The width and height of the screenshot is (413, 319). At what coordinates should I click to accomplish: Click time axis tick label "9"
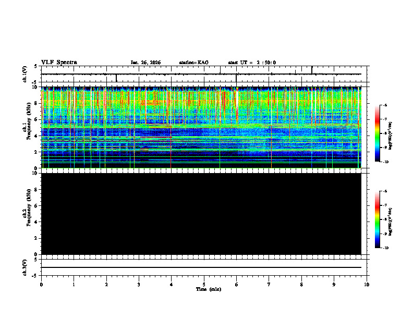coord(334,285)
